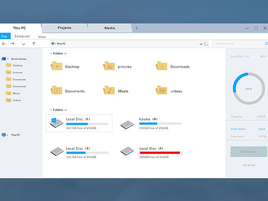Click '156GB free of 256GB' text
The height and width of the screenshot is (201, 268).
(154, 128)
